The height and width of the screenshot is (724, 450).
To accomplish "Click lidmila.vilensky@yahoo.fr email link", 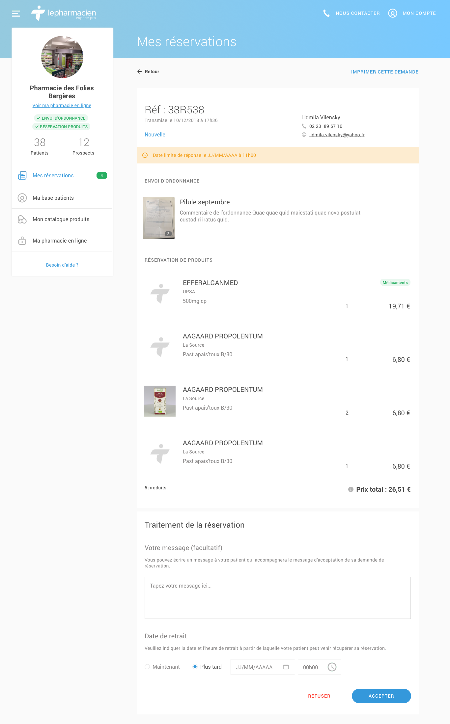I will [x=337, y=135].
